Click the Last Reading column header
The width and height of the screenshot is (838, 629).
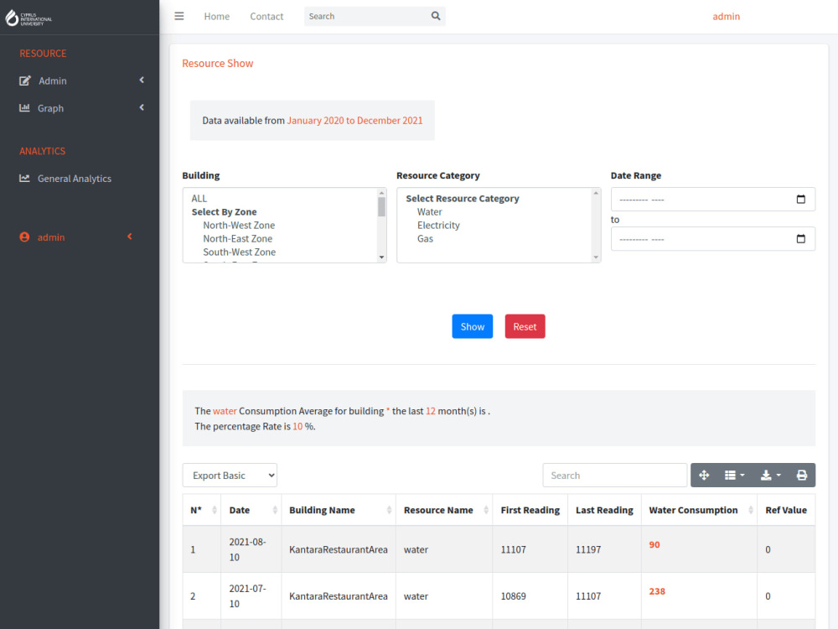pos(604,510)
